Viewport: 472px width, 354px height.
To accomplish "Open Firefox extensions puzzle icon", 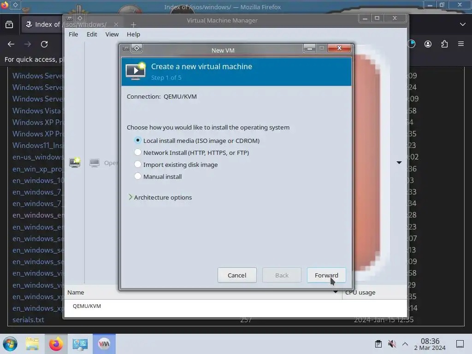I will [444, 44].
